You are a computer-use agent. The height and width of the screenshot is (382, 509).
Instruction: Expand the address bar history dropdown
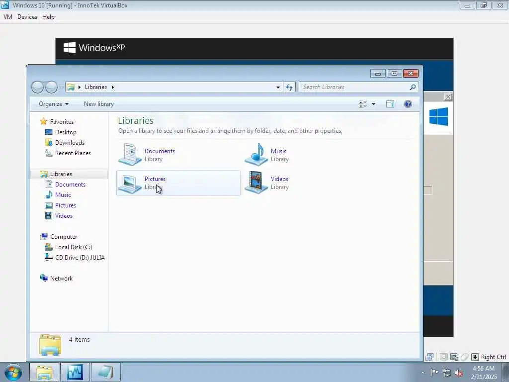pyautogui.click(x=278, y=87)
